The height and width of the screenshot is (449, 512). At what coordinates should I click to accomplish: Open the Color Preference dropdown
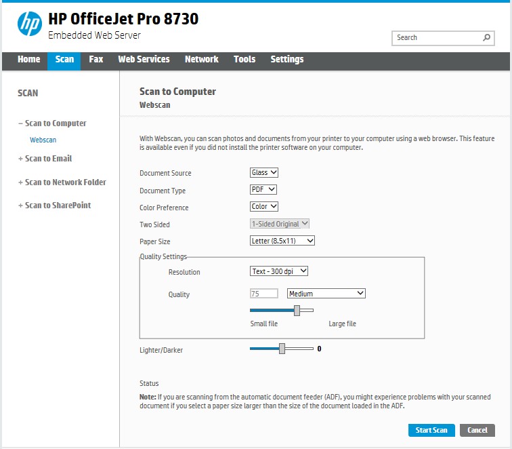coord(264,207)
